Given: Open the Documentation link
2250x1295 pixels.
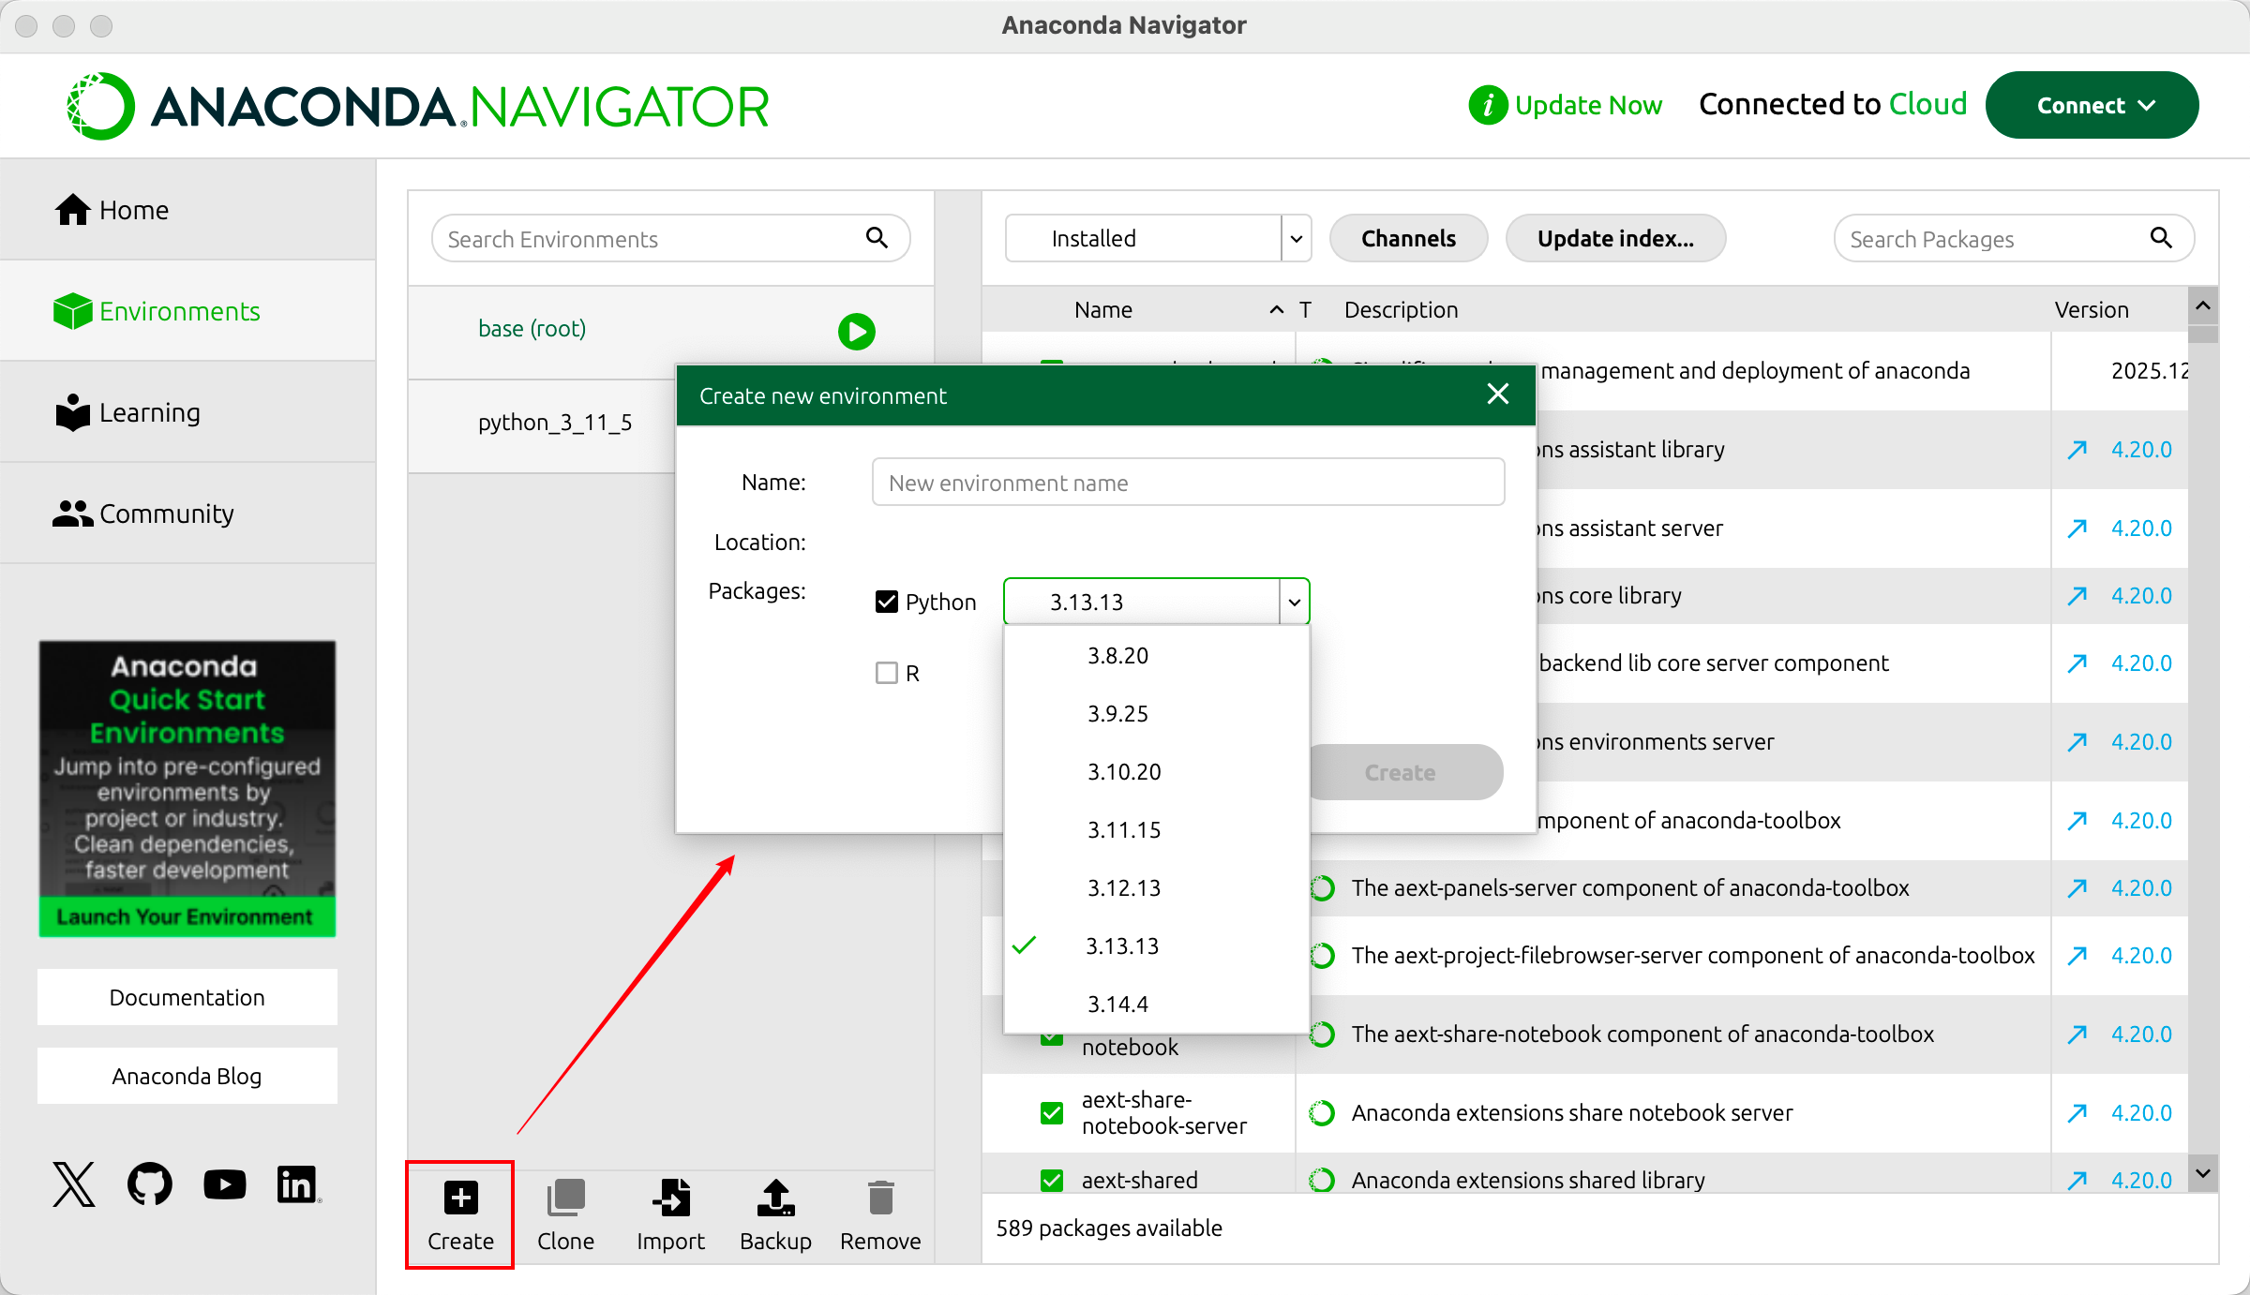Looking at the screenshot, I should 187,997.
